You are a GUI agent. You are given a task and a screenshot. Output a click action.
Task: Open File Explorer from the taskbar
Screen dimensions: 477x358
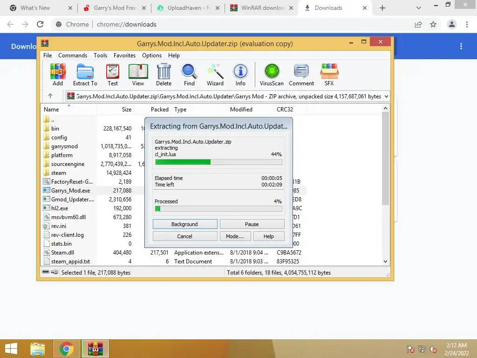(x=38, y=349)
